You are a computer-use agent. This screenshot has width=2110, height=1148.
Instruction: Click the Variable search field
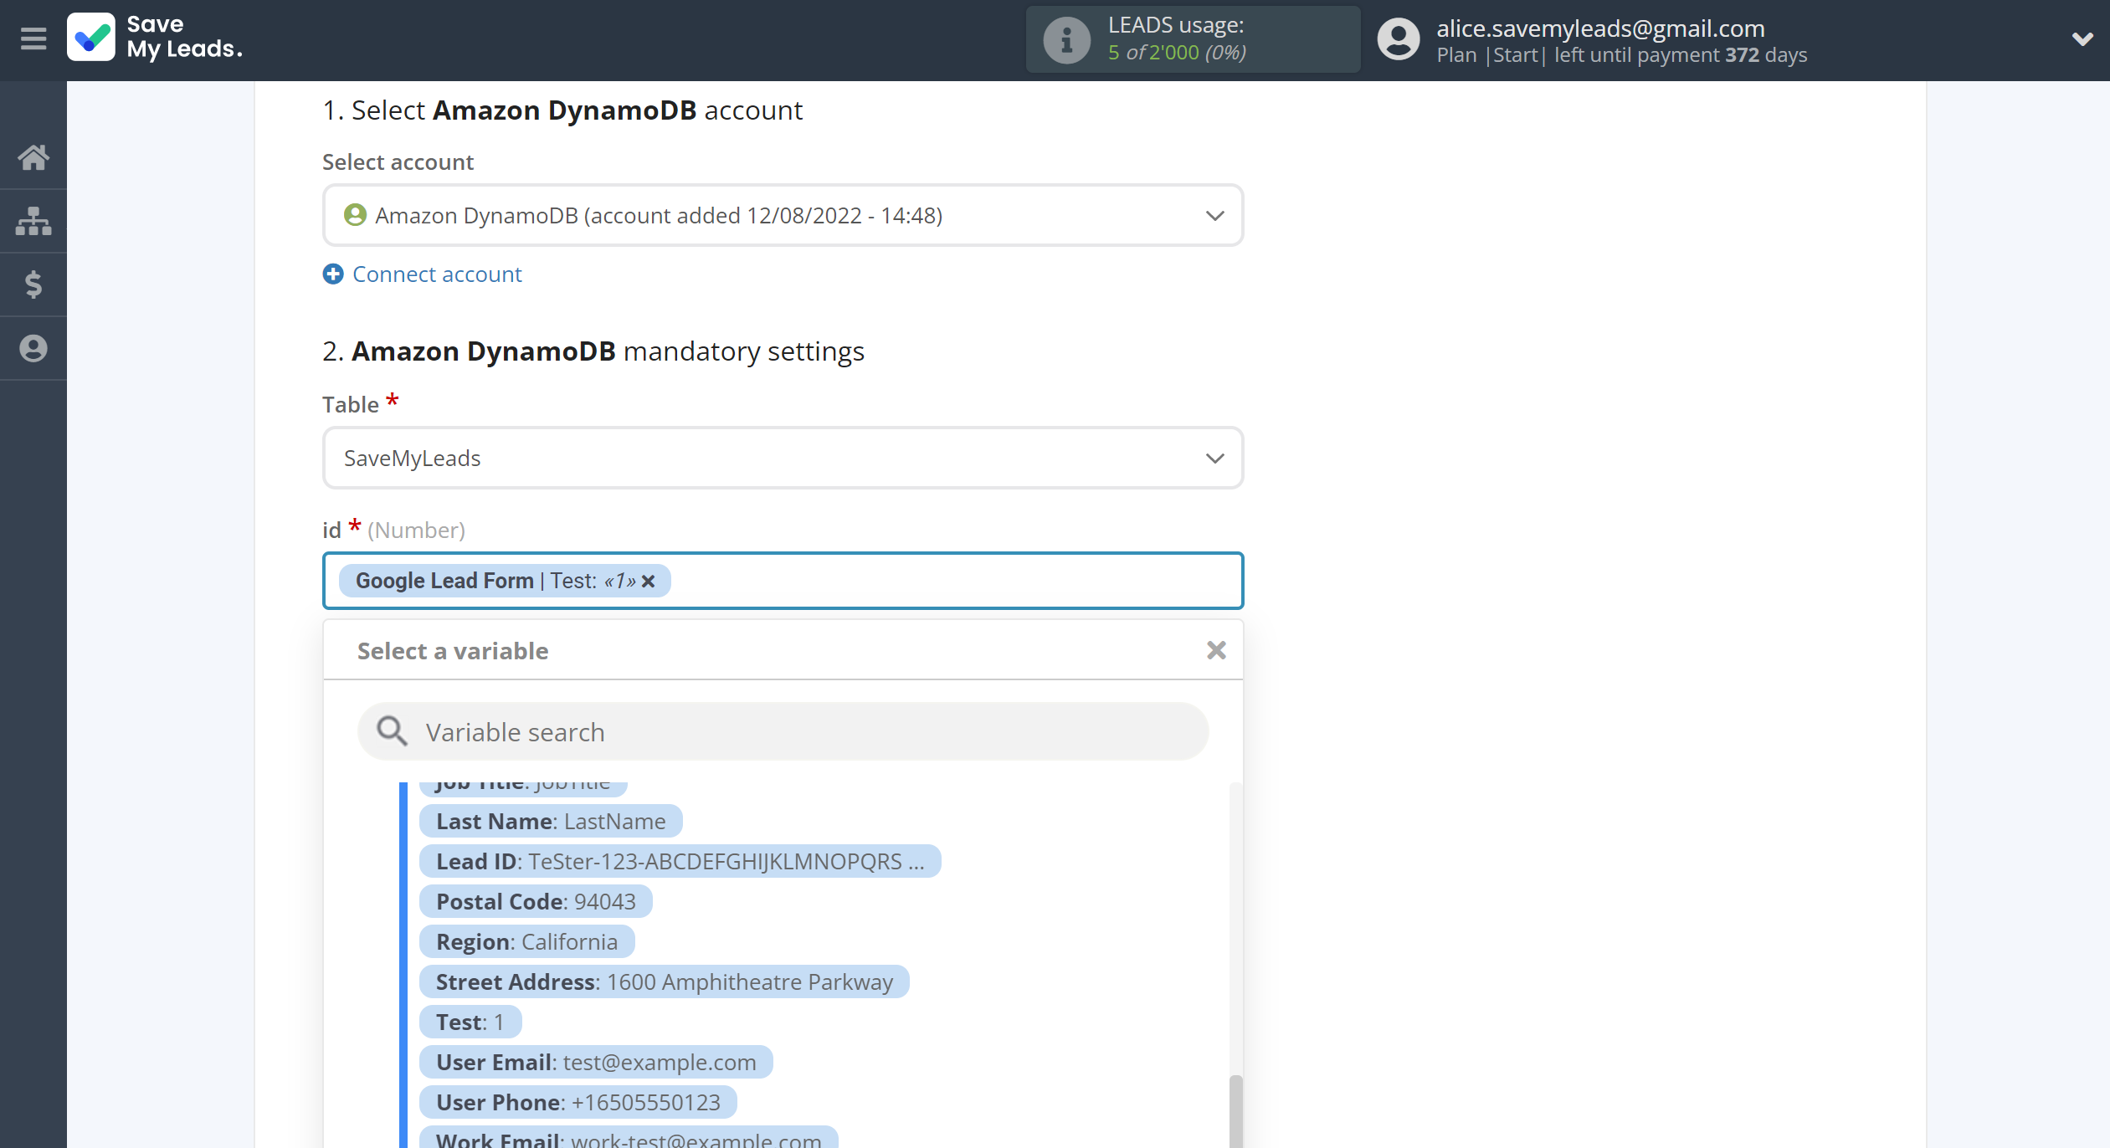[x=783, y=732]
